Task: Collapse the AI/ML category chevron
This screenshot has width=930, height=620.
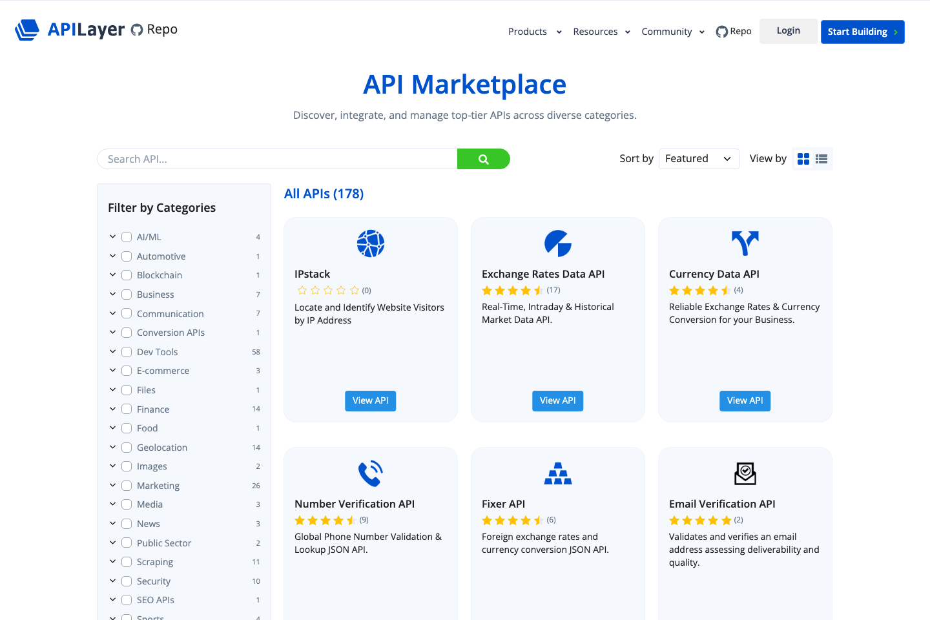Action: [x=112, y=236]
